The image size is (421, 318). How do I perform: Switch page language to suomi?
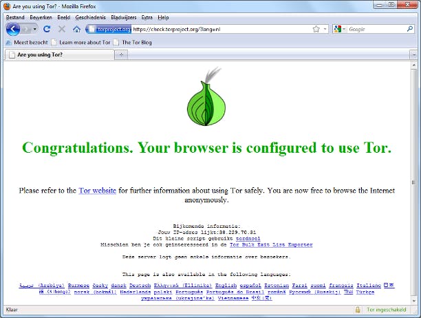[318, 285]
